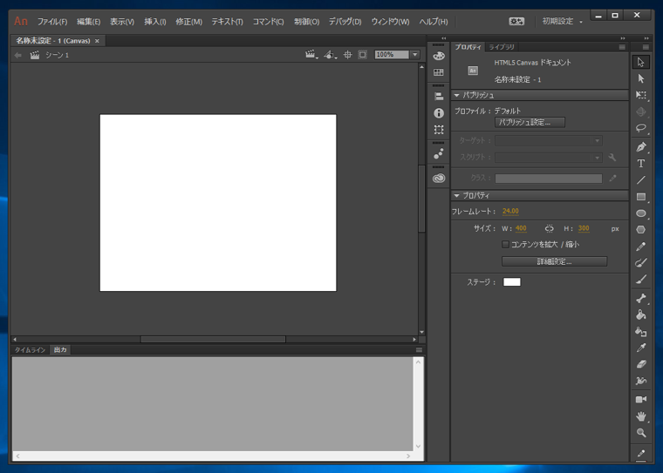
Task: Open the Transform panel icon
Action: point(439,130)
